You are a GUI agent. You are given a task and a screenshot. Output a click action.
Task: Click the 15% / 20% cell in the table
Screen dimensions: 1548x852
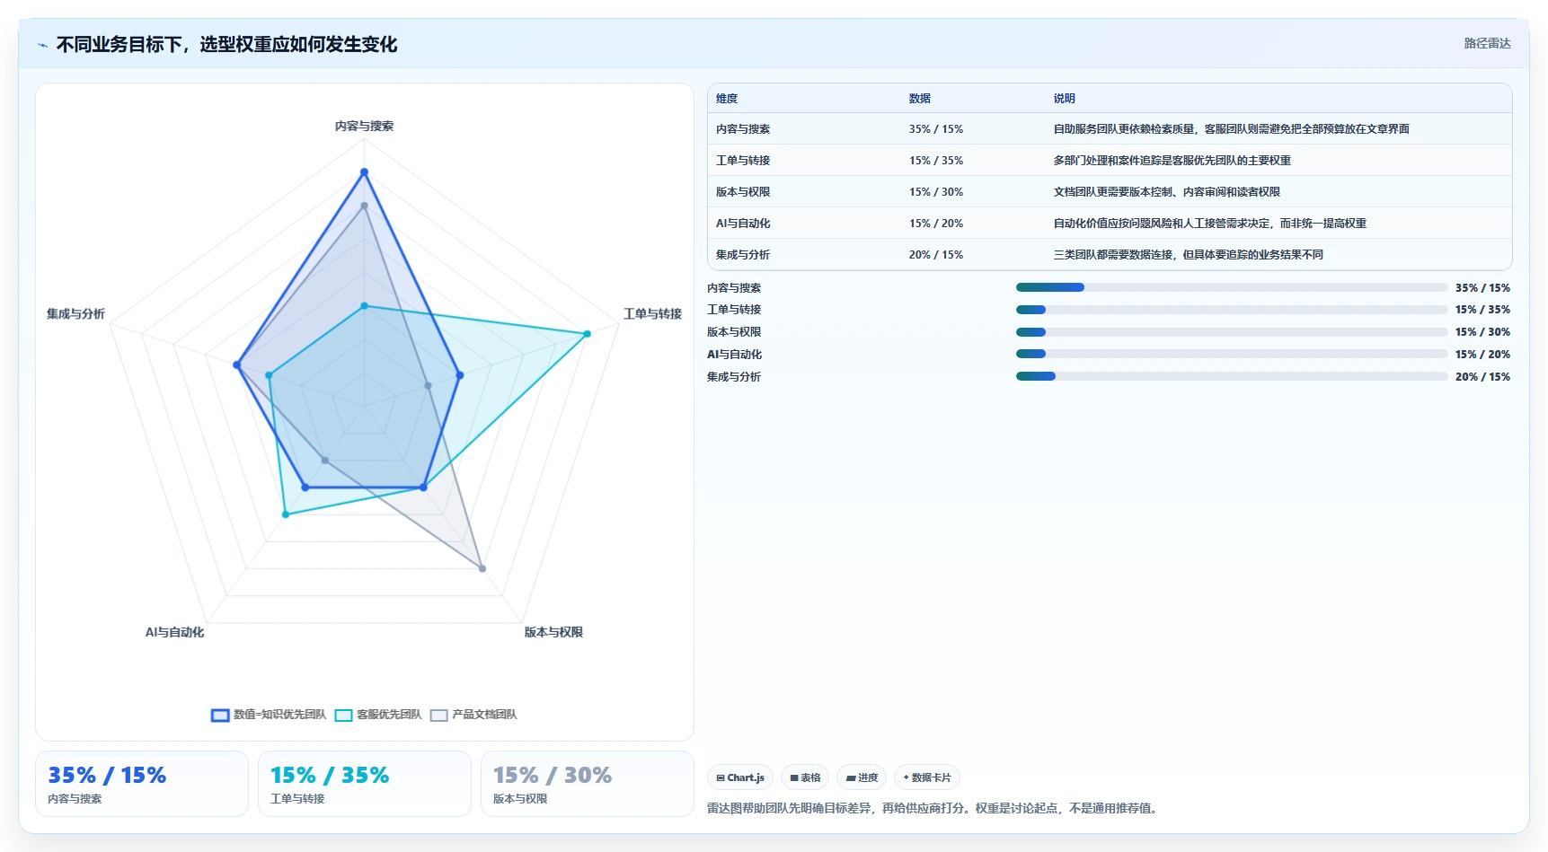936,224
